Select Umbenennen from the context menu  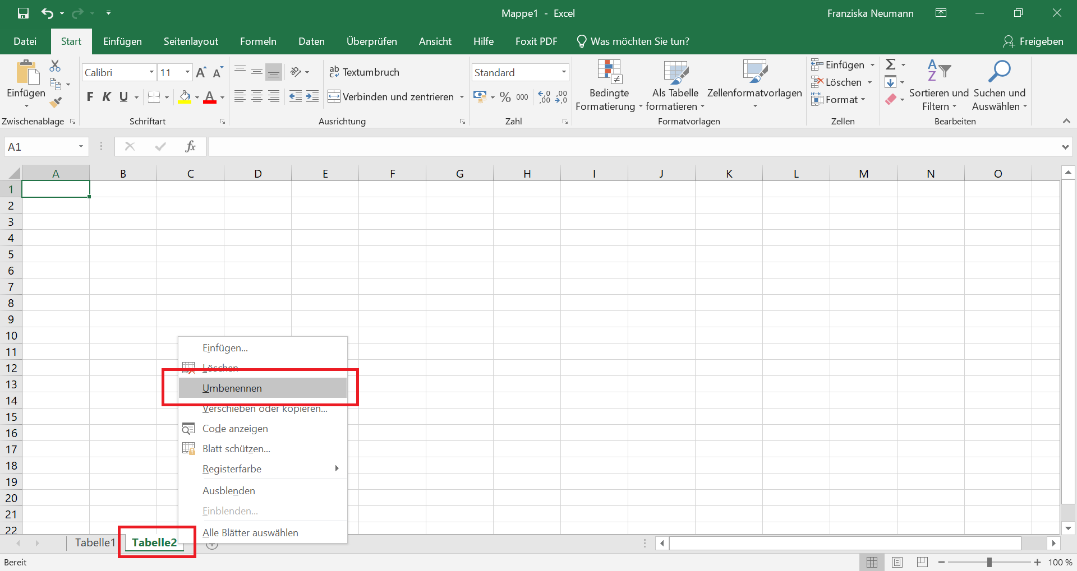[232, 387]
